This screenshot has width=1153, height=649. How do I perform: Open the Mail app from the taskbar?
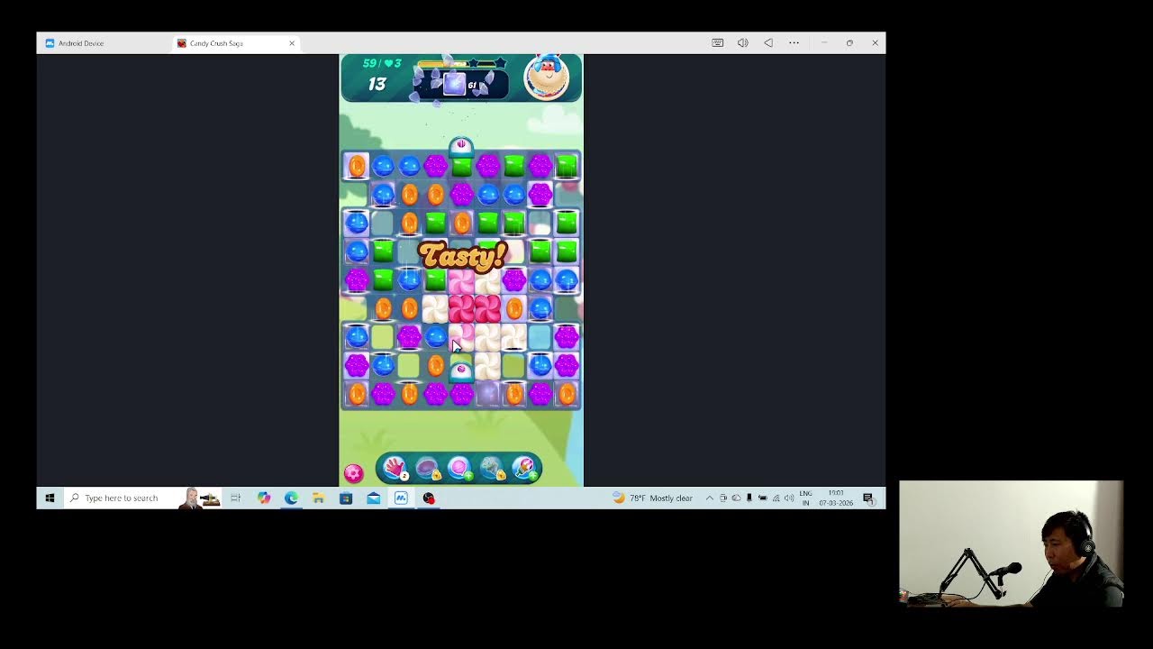373,498
